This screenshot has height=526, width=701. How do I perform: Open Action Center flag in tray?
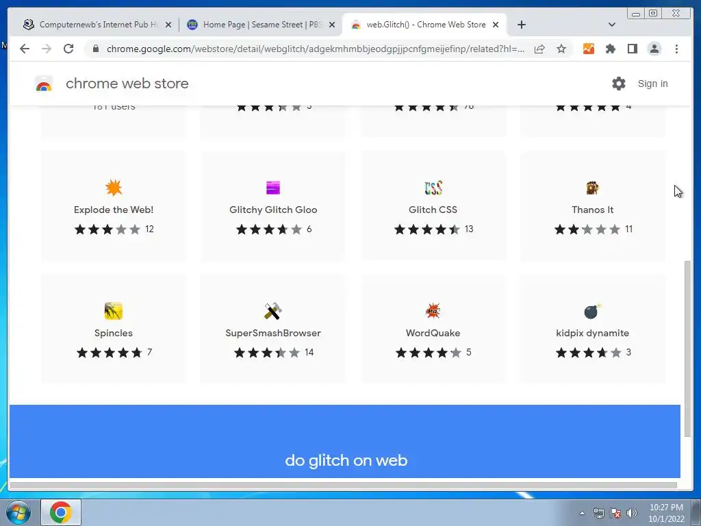[615, 513]
